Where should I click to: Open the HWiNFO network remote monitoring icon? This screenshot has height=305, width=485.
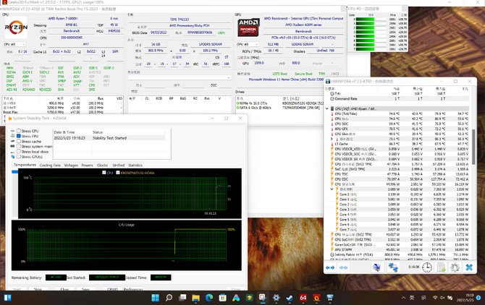tap(393, 267)
